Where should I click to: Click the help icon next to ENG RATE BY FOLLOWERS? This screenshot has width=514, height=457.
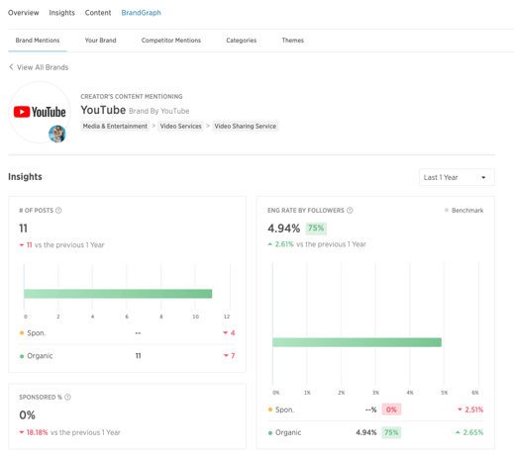pyautogui.click(x=350, y=211)
